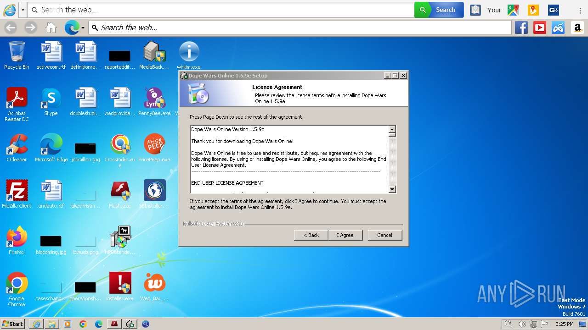Click the toolbar Home icon
The width and height of the screenshot is (588, 330).
51,28
